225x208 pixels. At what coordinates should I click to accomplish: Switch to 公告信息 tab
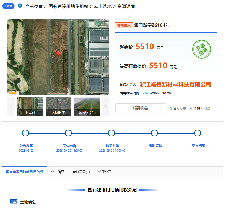57,172
